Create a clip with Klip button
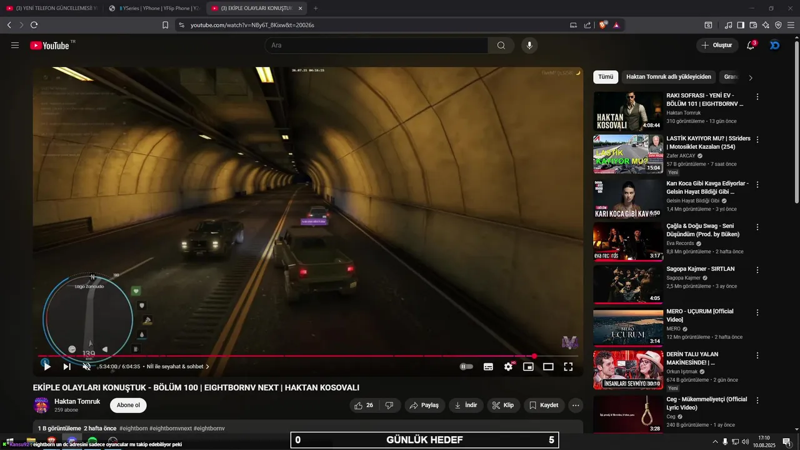 [503, 405]
